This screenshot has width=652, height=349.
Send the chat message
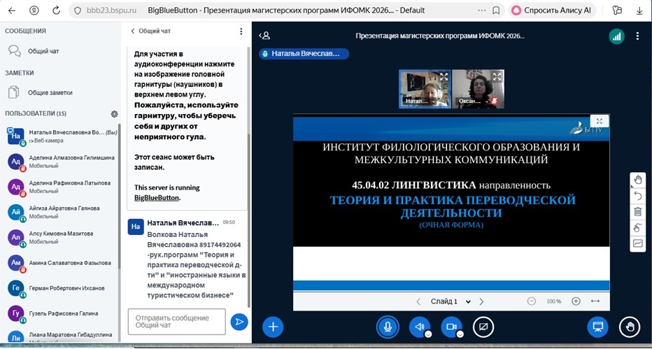click(x=239, y=322)
